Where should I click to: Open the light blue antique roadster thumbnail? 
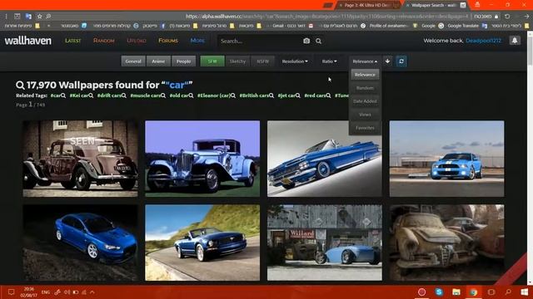(x=202, y=159)
